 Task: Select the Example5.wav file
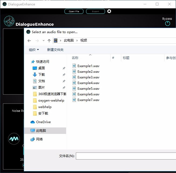coord(86,88)
